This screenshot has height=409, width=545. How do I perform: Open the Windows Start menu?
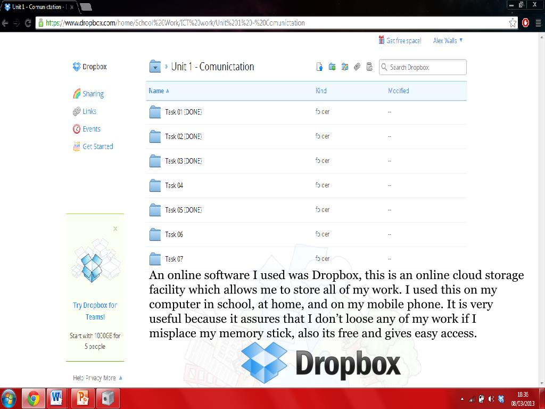pos(9,398)
